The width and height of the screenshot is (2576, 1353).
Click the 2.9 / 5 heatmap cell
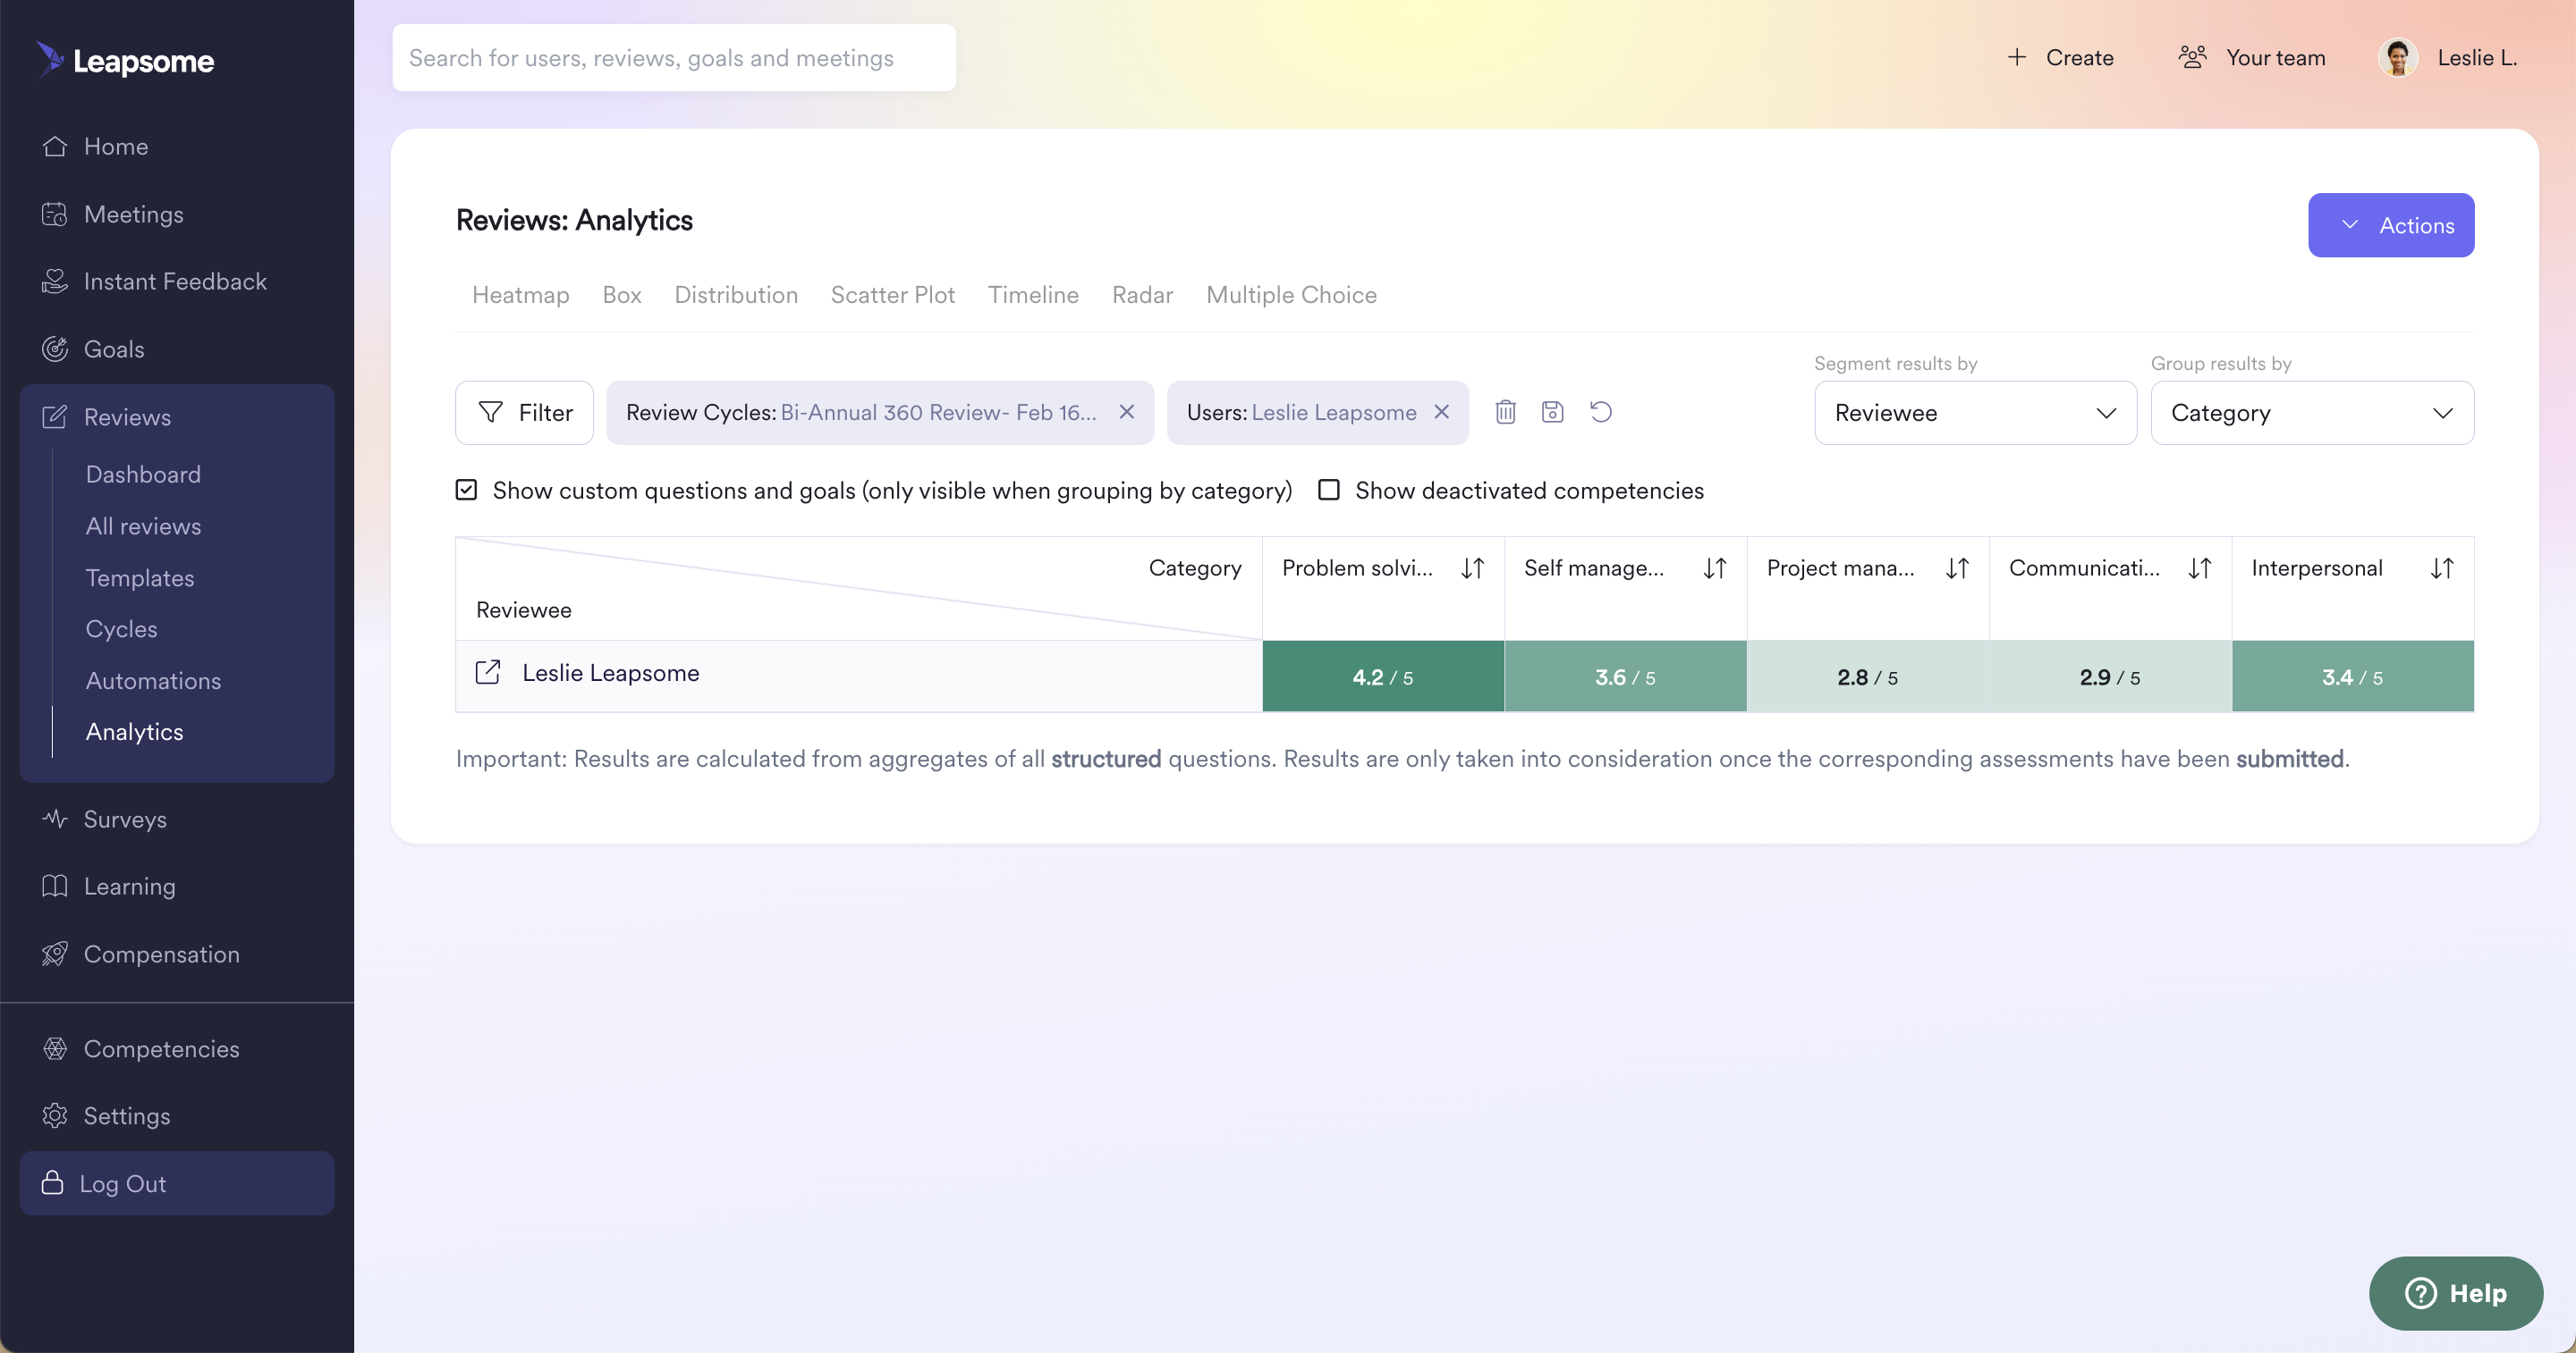(x=2109, y=676)
